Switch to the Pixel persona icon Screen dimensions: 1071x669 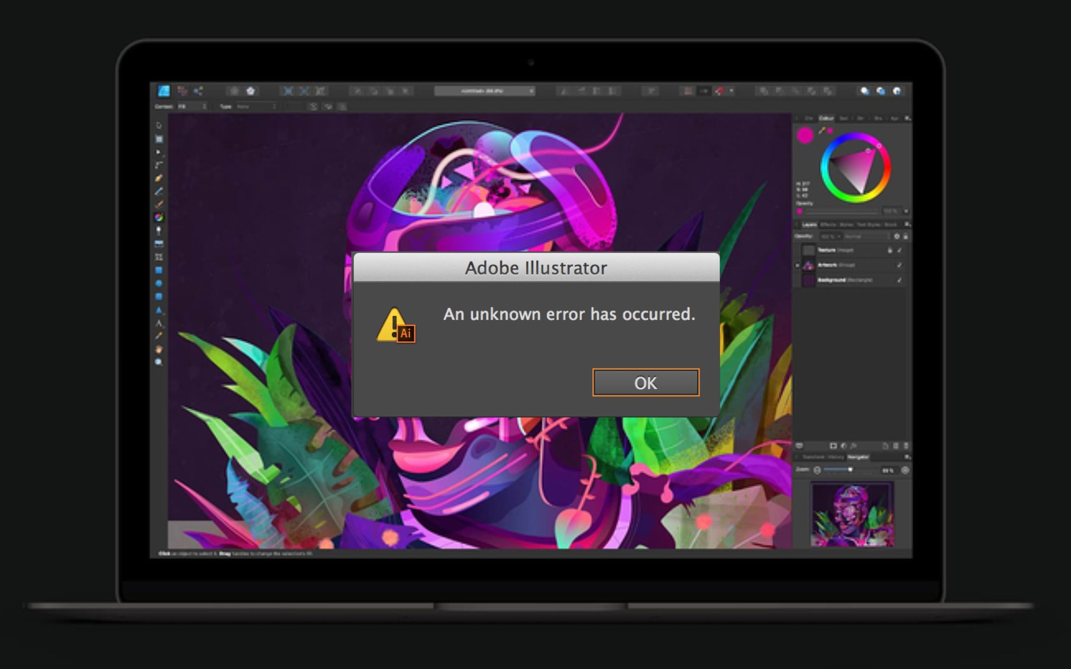(182, 91)
